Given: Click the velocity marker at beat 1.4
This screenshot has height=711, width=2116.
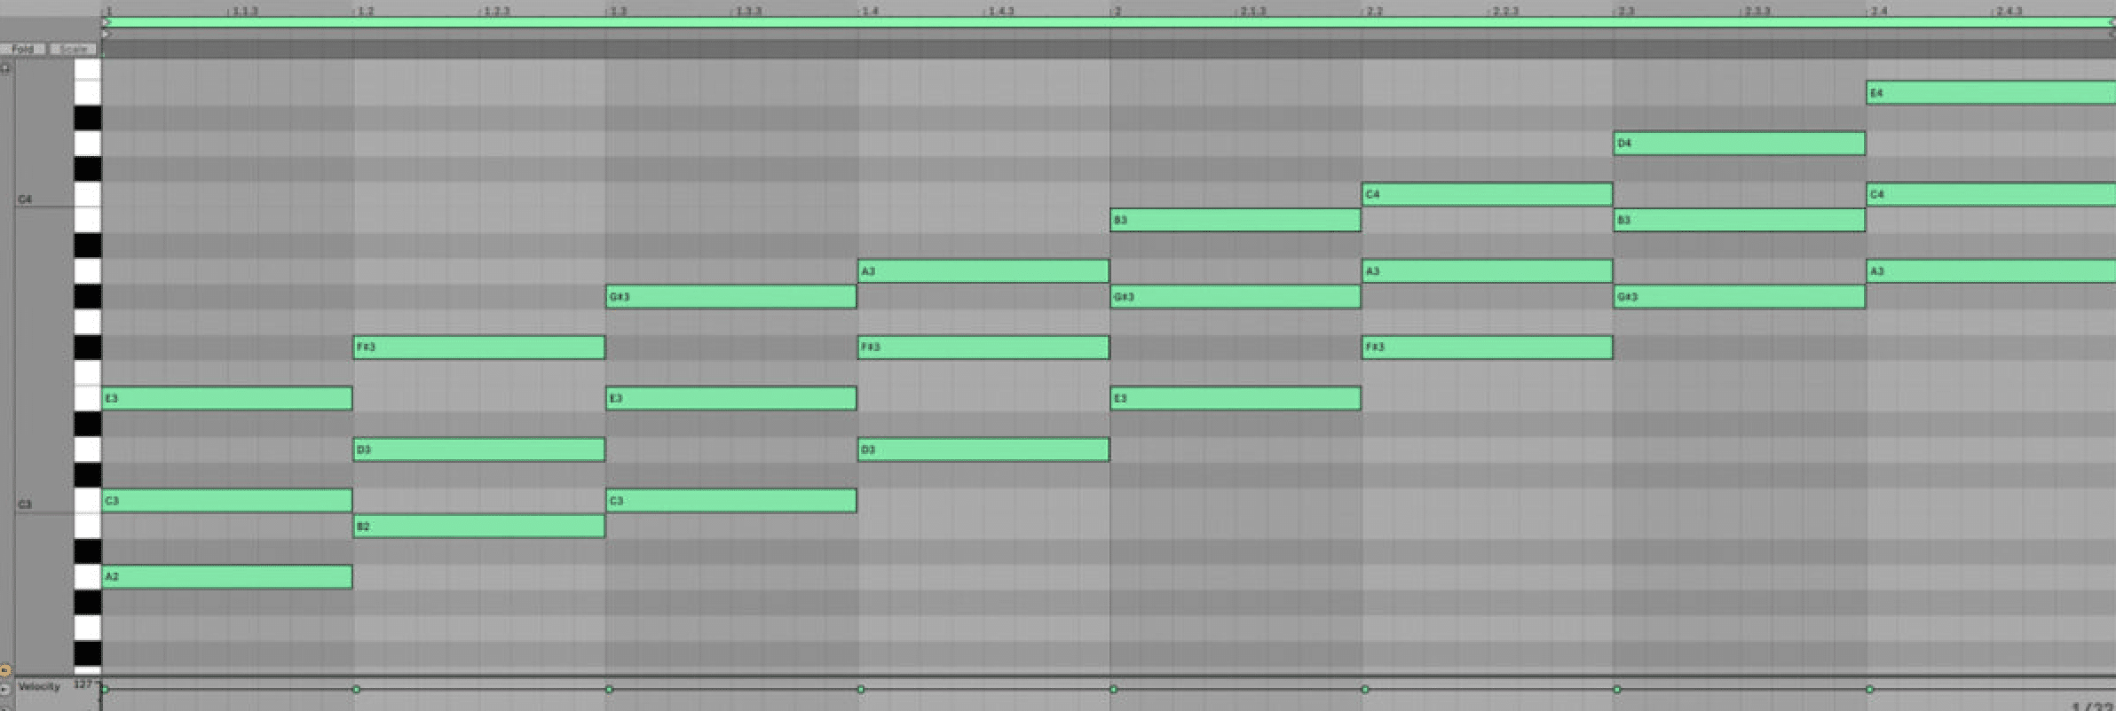Looking at the screenshot, I should pyautogui.click(x=861, y=689).
